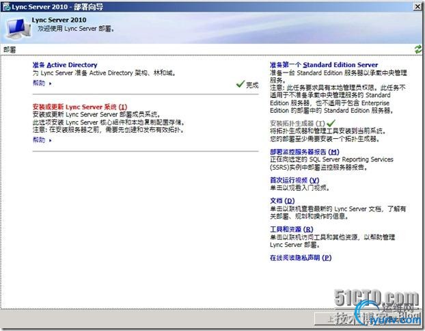This screenshot has height=331, width=425.
Task: Click the green checkmark next to 完成
Action: 240,84
